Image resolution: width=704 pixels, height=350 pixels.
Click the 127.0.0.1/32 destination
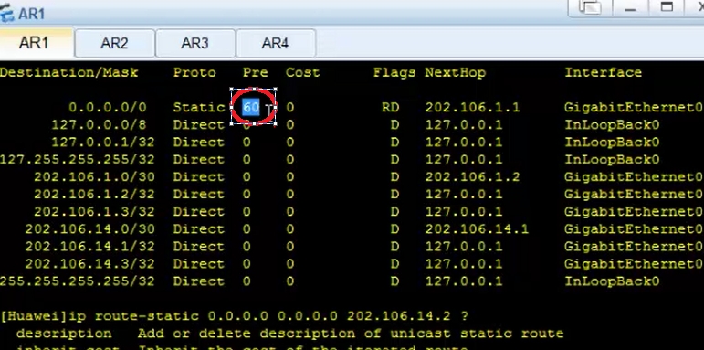(x=103, y=143)
